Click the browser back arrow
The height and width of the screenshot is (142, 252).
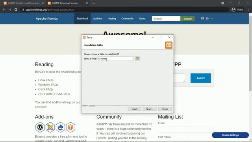pyautogui.click(x=4, y=9)
